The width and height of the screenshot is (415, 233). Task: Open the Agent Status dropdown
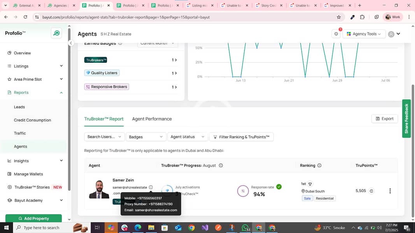(x=187, y=137)
